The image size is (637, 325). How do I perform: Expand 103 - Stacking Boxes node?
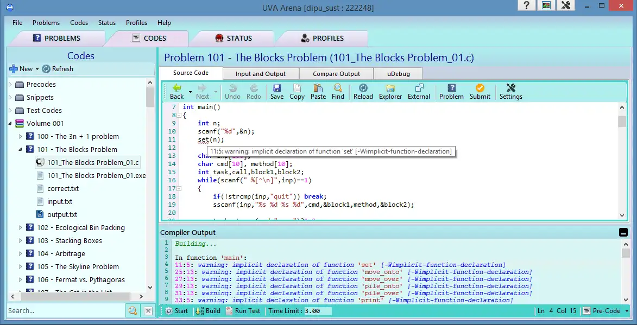pos(20,240)
